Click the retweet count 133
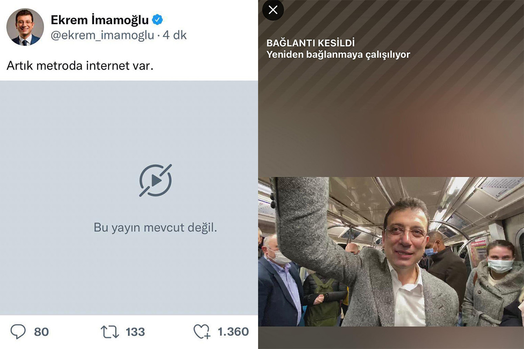This screenshot has height=349, width=524. pos(135,332)
